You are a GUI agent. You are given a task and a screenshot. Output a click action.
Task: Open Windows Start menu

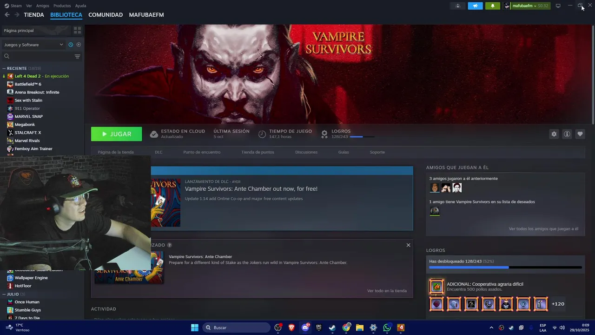pyautogui.click(x=195, y=328)
